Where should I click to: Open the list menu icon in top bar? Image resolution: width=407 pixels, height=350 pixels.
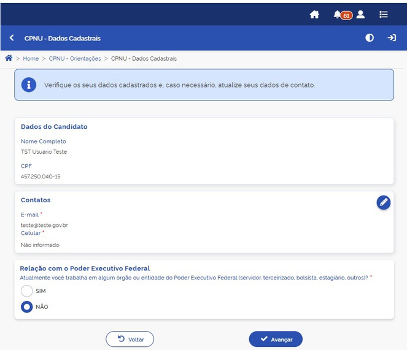click(384, 15)
